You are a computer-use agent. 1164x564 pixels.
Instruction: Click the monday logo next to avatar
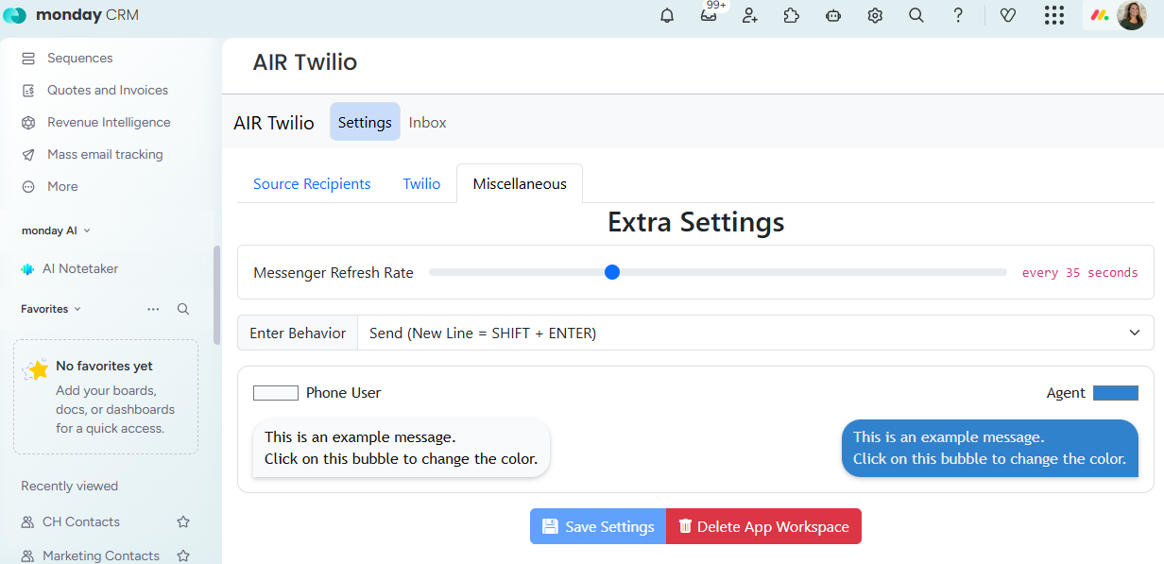[x=1099, y=15]
